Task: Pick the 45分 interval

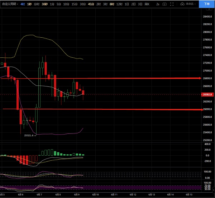Action: (x=91, y=4)
